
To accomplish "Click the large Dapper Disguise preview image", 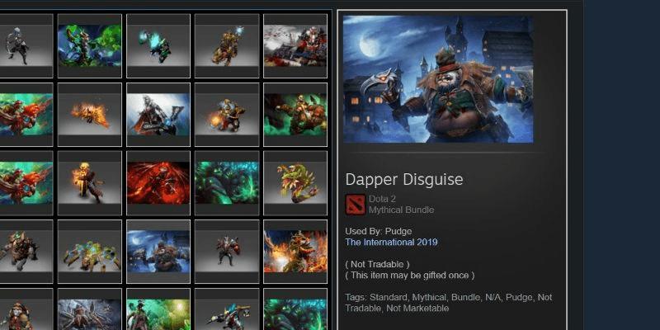I will [438, 79].
